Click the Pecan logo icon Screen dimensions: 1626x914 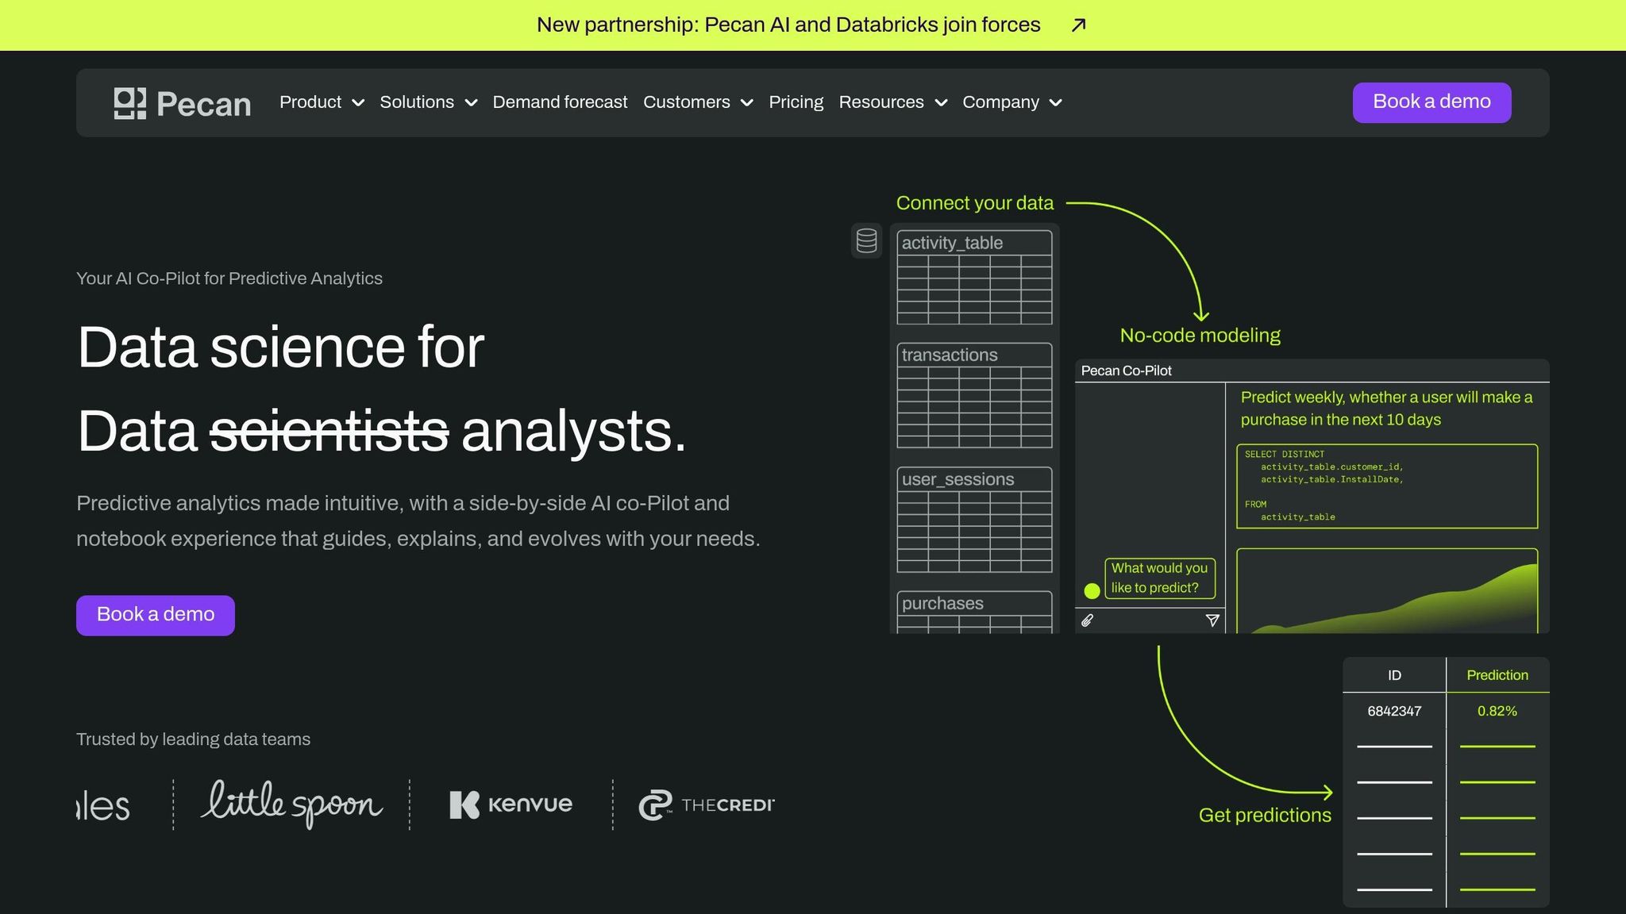coord(130,103)
